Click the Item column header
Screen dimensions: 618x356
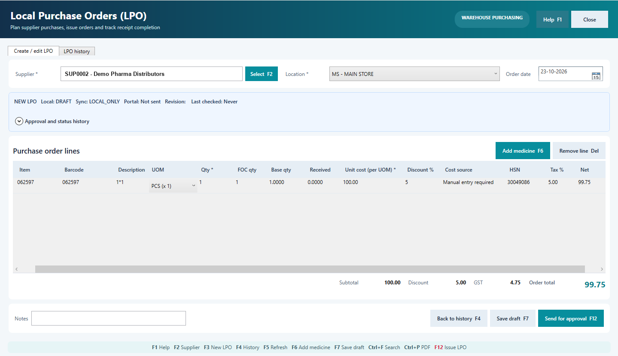pos(25,170)
